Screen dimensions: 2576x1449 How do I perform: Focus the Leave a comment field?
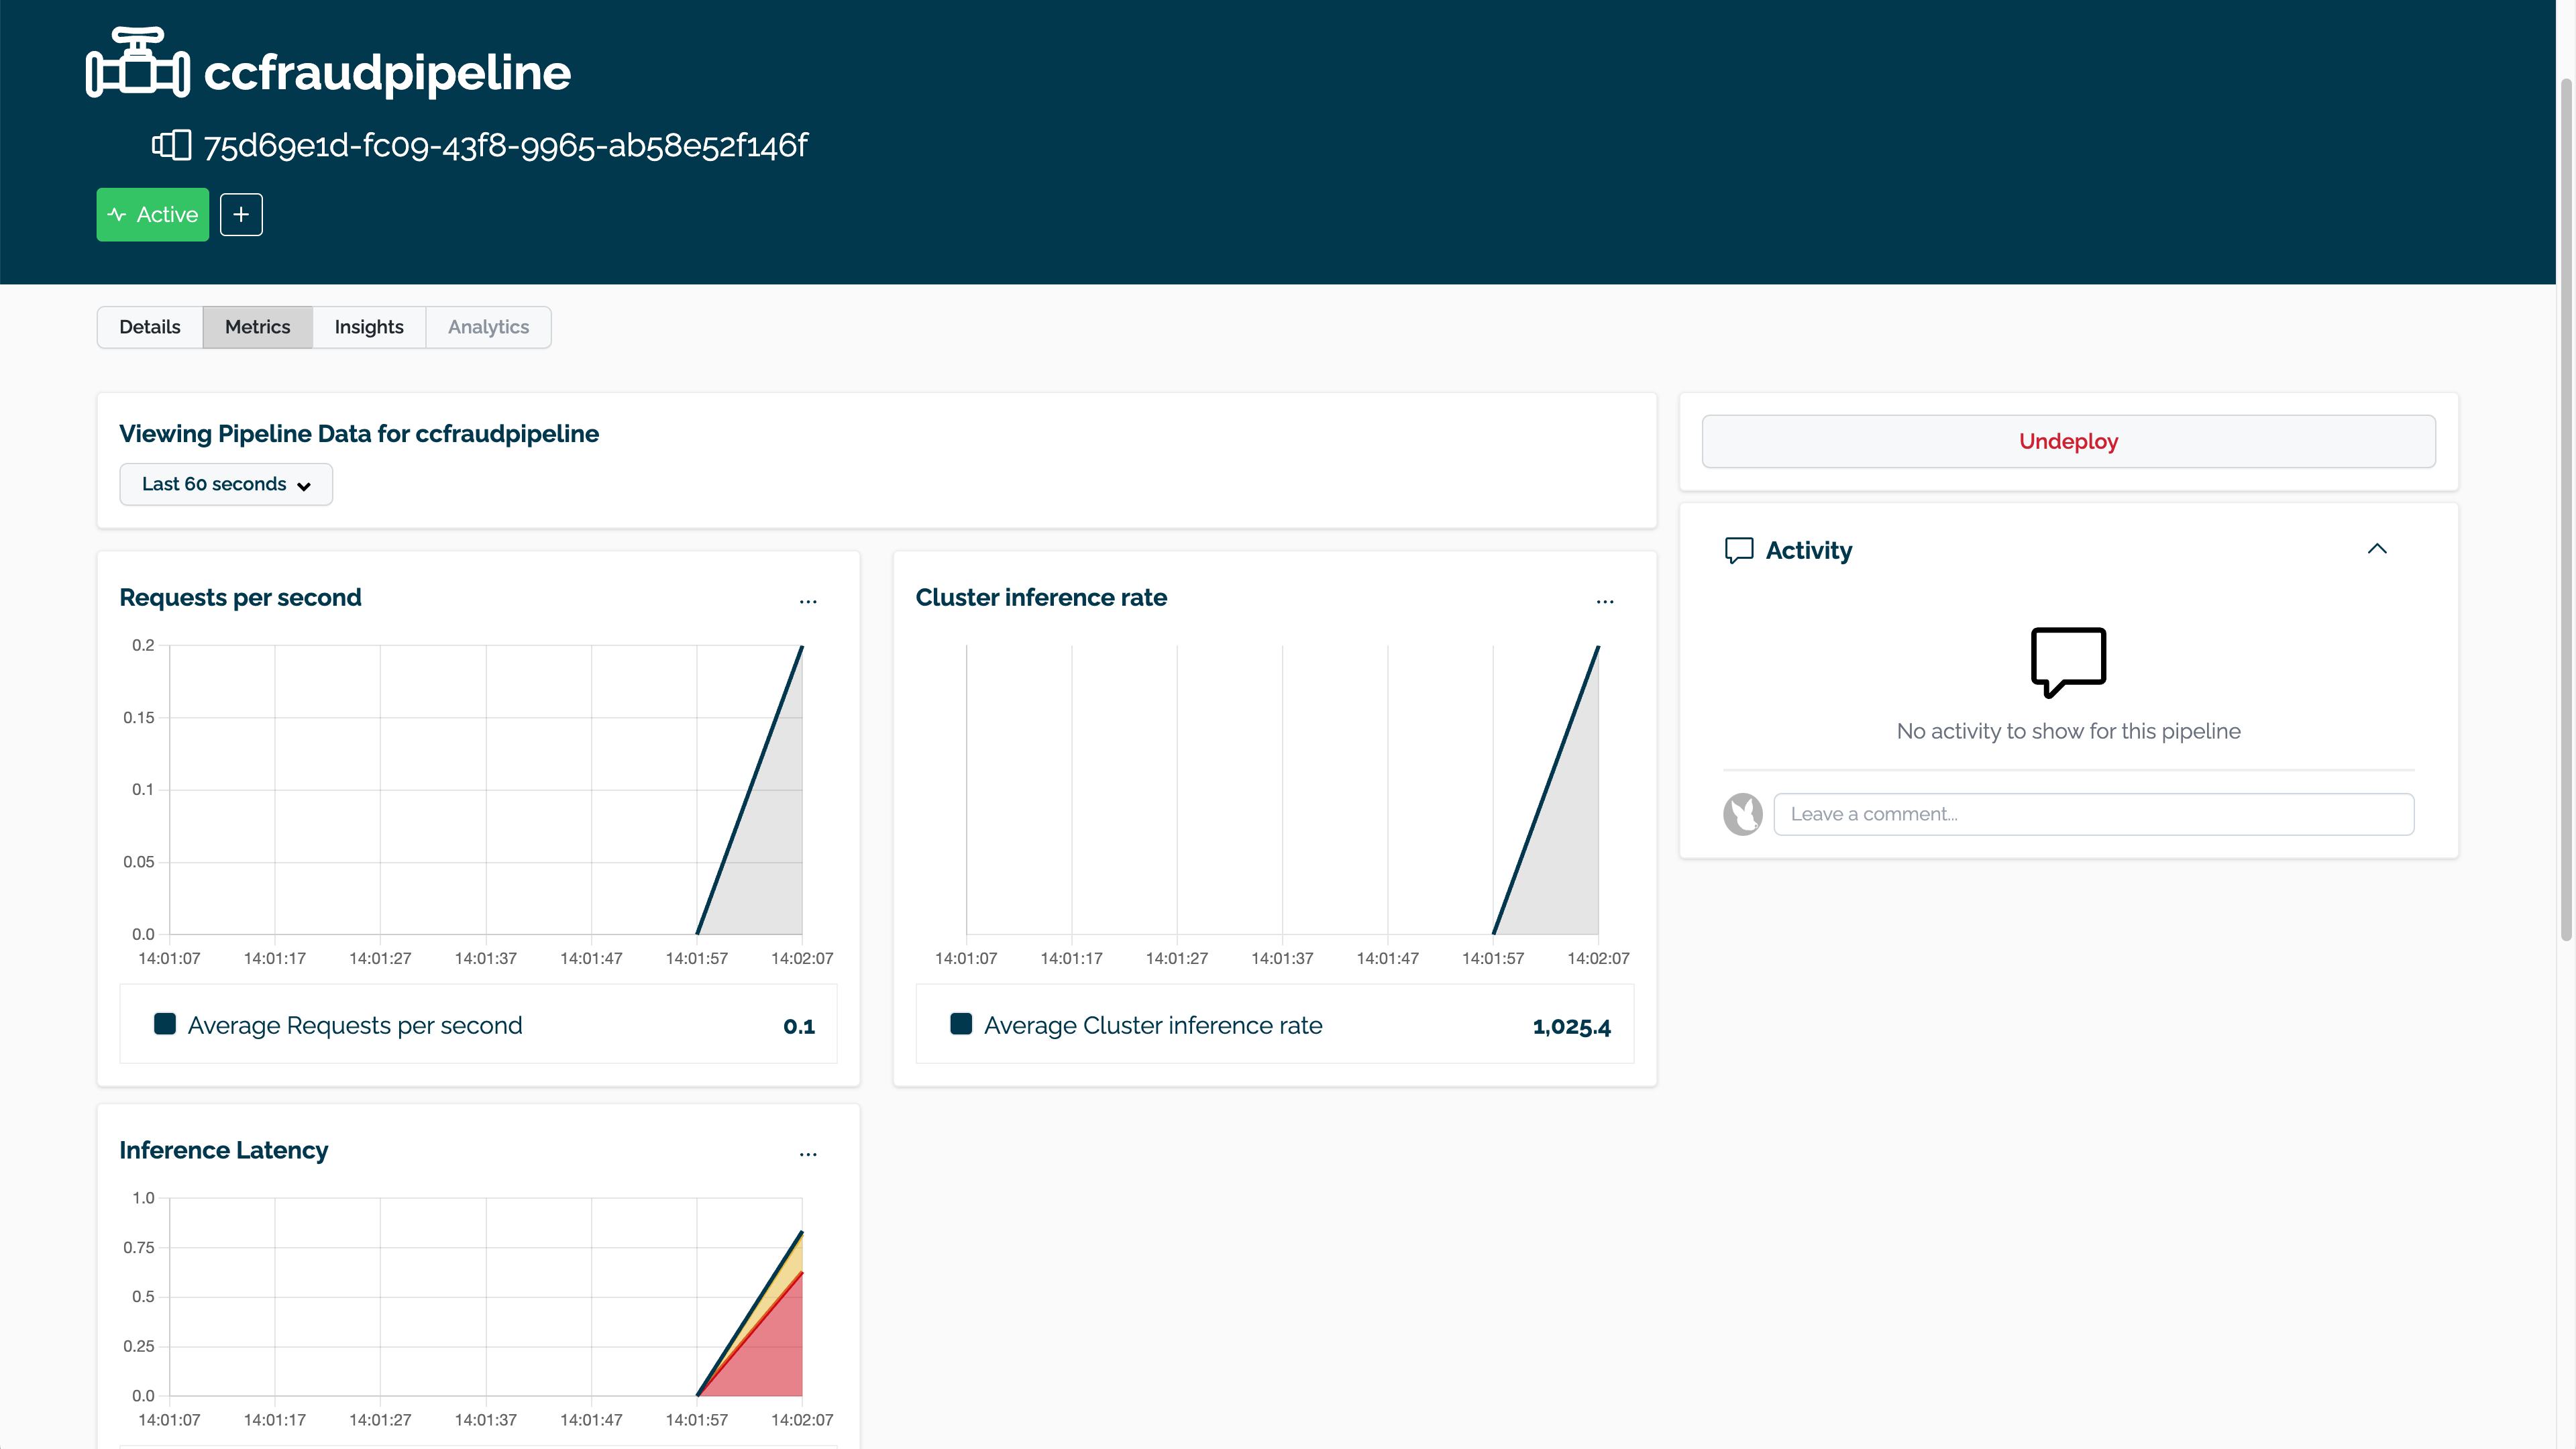[2093, 814]
